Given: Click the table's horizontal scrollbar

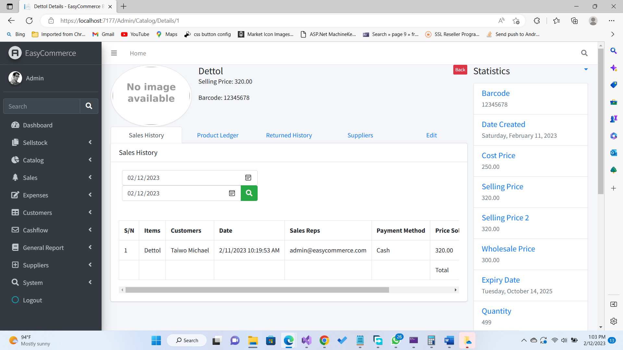Looking at the screenshot, I should click(x=257, y=290).
